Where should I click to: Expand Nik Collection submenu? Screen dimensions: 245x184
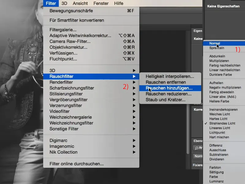[91, 152]
